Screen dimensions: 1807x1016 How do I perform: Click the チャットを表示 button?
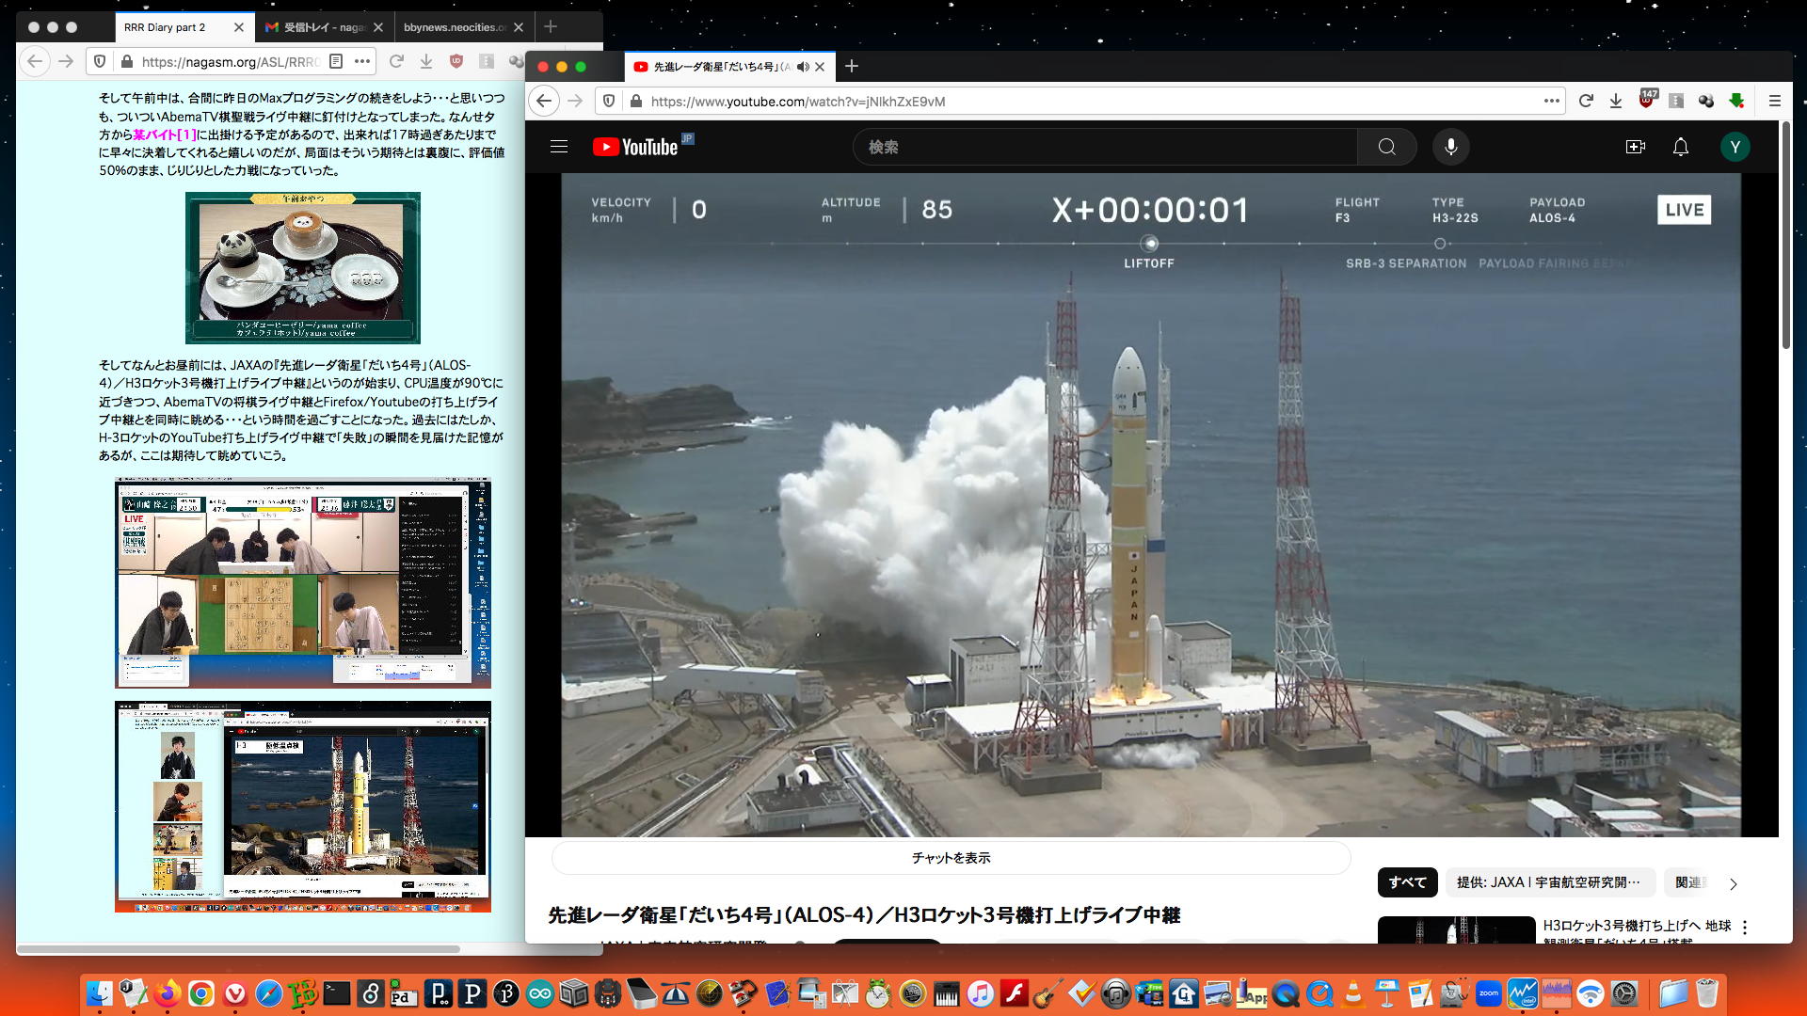pyautogui.click(x=951, y=858)
